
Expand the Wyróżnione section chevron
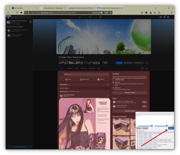(108, 85)
